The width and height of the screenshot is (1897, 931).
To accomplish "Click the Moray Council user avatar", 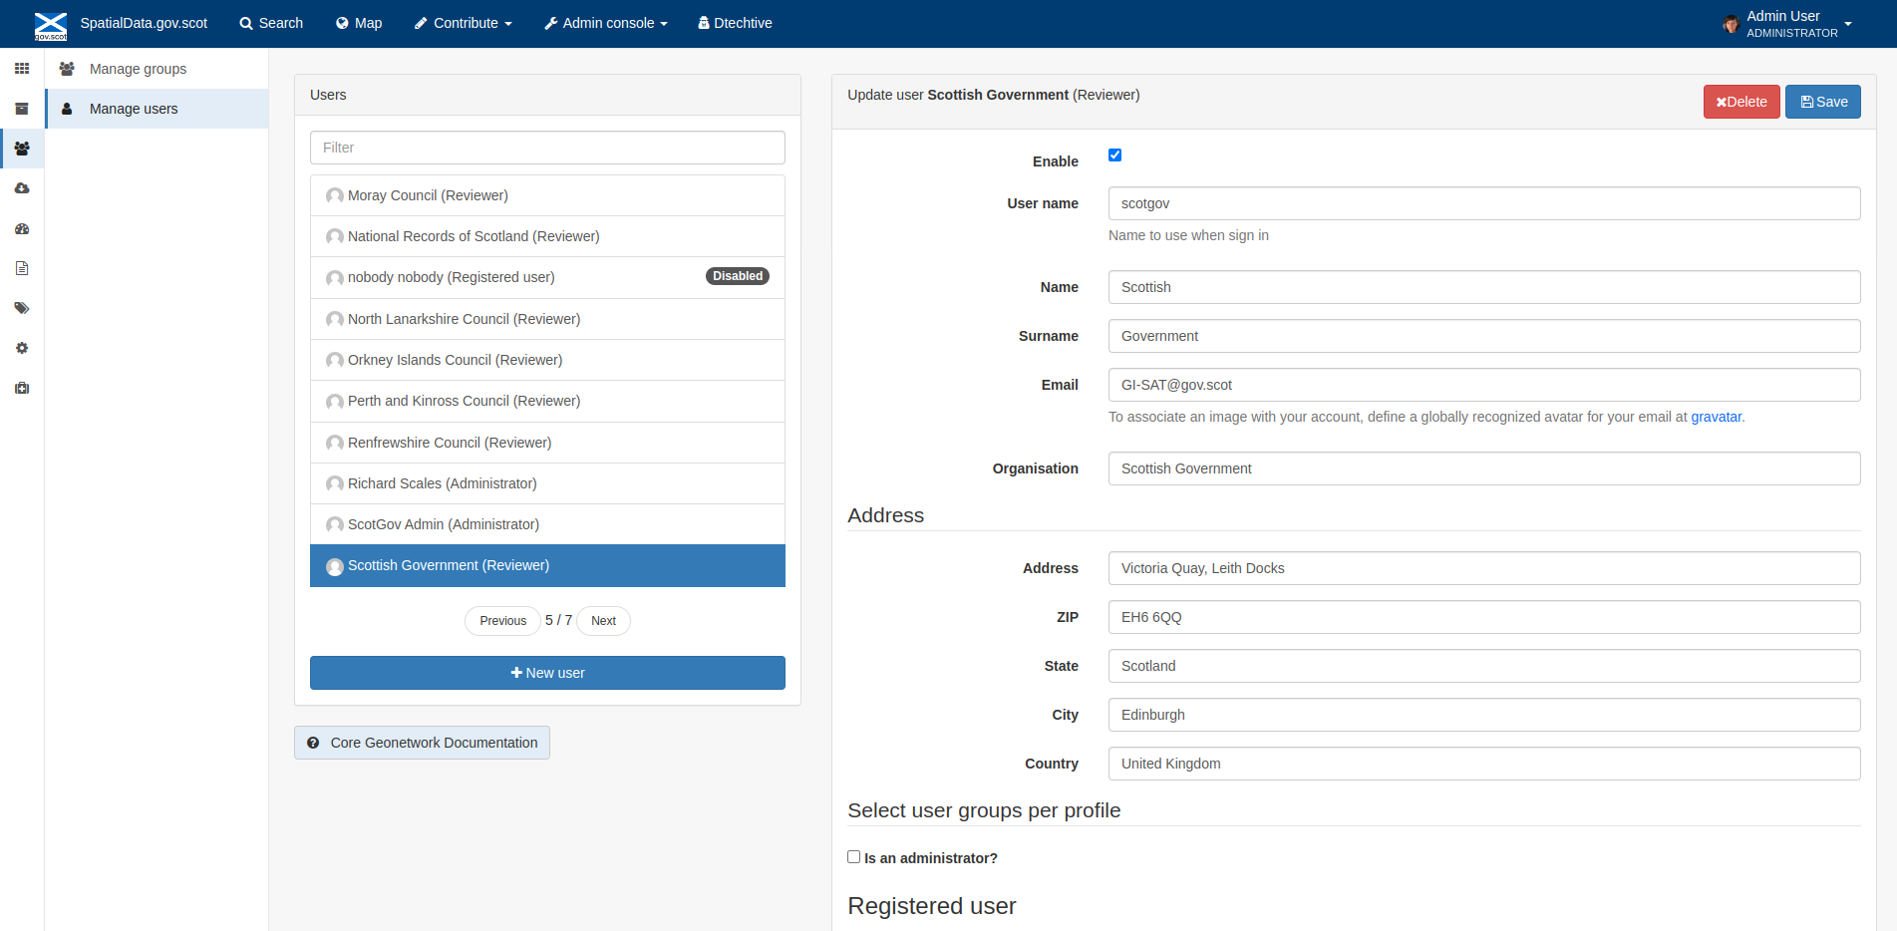I will (335, 195).
